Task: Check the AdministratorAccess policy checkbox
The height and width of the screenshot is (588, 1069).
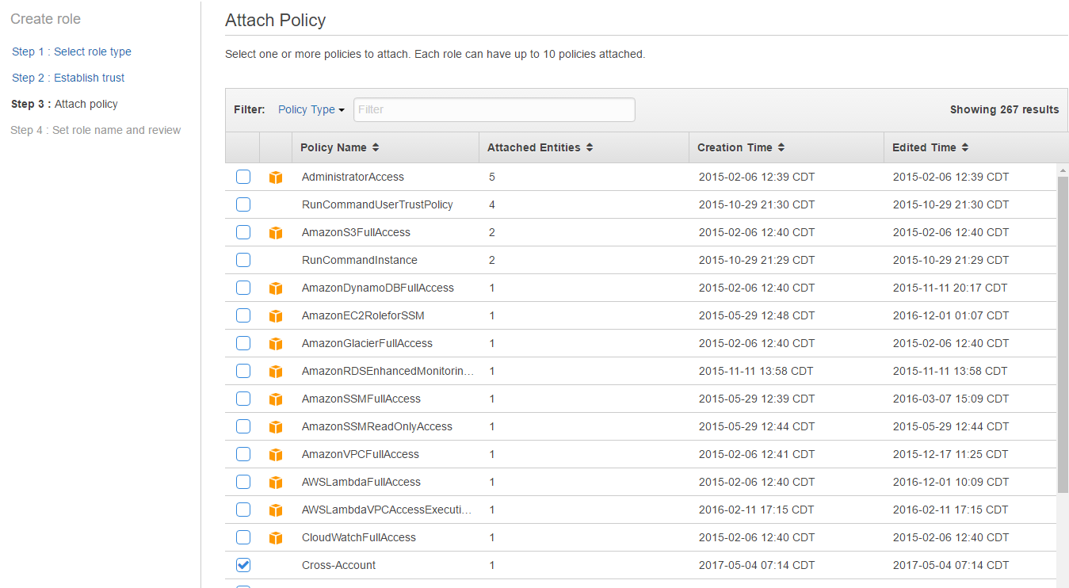Action: (243, 177)
